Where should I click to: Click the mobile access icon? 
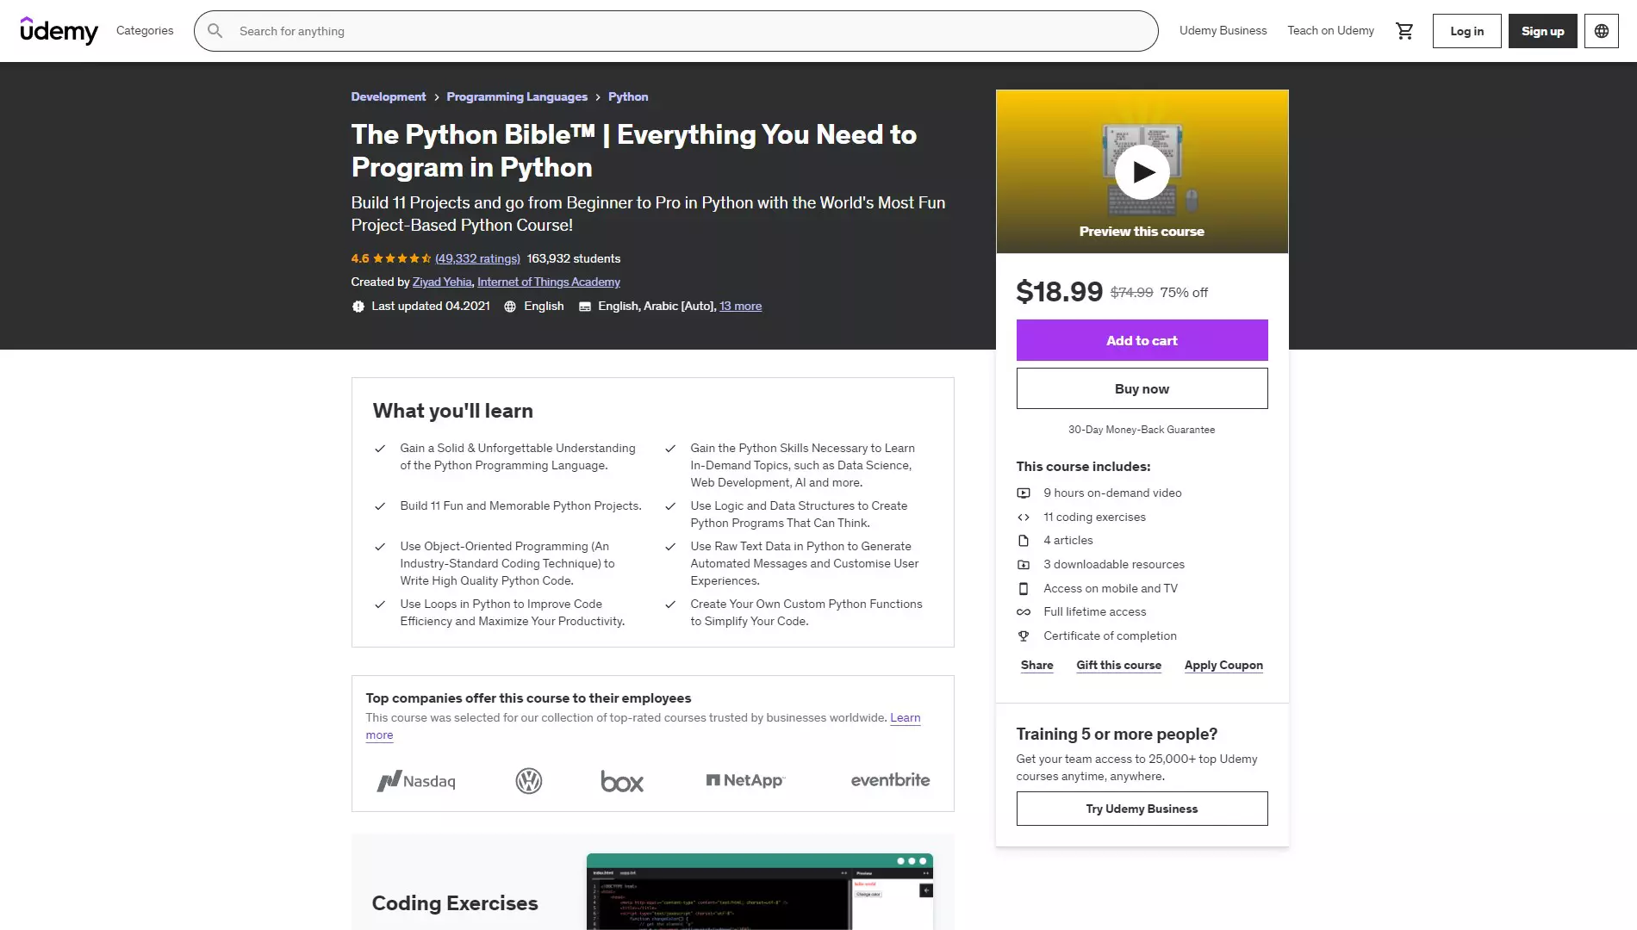pyautogui.click(x=1024, y=589)
